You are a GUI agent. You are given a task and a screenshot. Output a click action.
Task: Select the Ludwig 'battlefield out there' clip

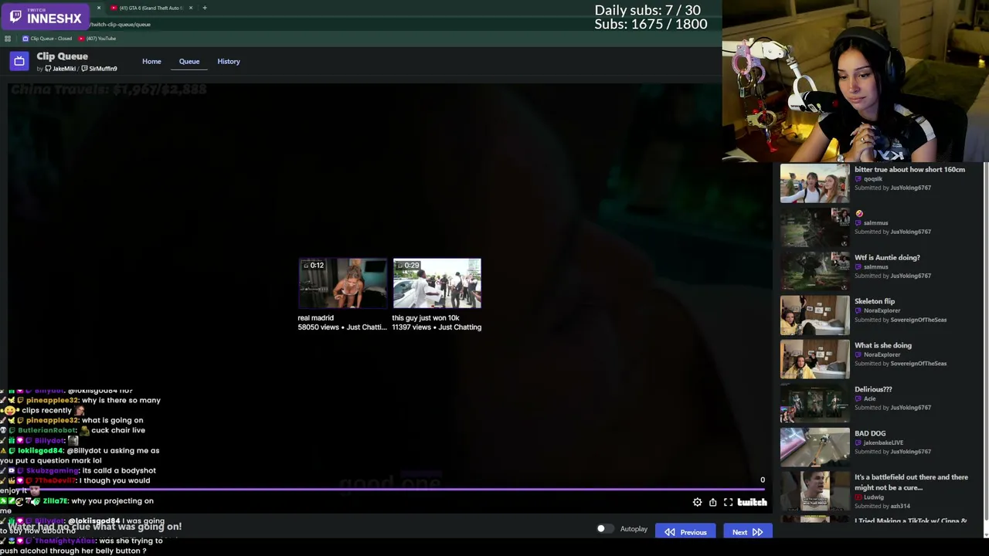(814, 492)
